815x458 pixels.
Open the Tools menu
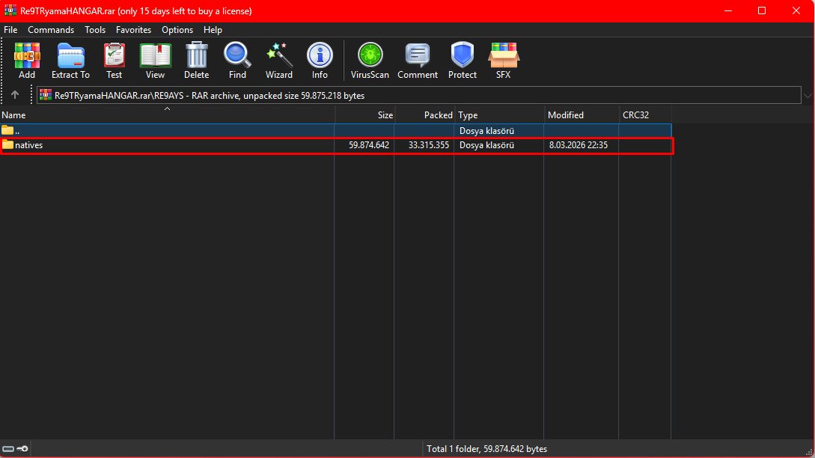[95, 30]
